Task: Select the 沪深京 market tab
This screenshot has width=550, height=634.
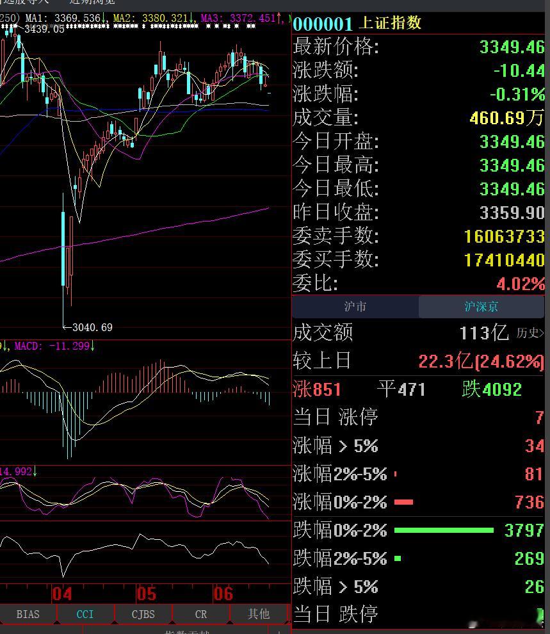Action: tap(481, 307)
